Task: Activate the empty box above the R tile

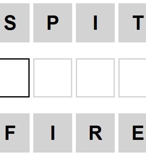Action: (95, 78)
